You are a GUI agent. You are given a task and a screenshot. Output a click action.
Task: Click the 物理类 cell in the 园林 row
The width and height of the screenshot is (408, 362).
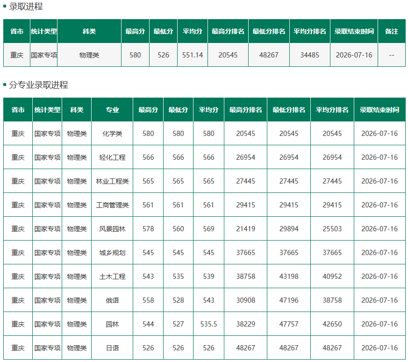[x=77, y=324]
